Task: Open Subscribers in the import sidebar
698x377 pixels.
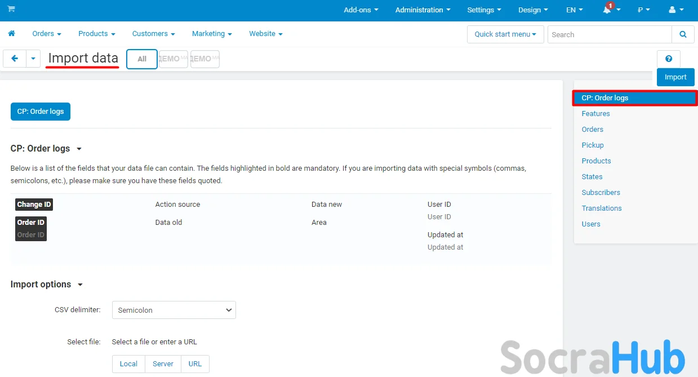Action: pyautogui.click(x=601, y=193)
